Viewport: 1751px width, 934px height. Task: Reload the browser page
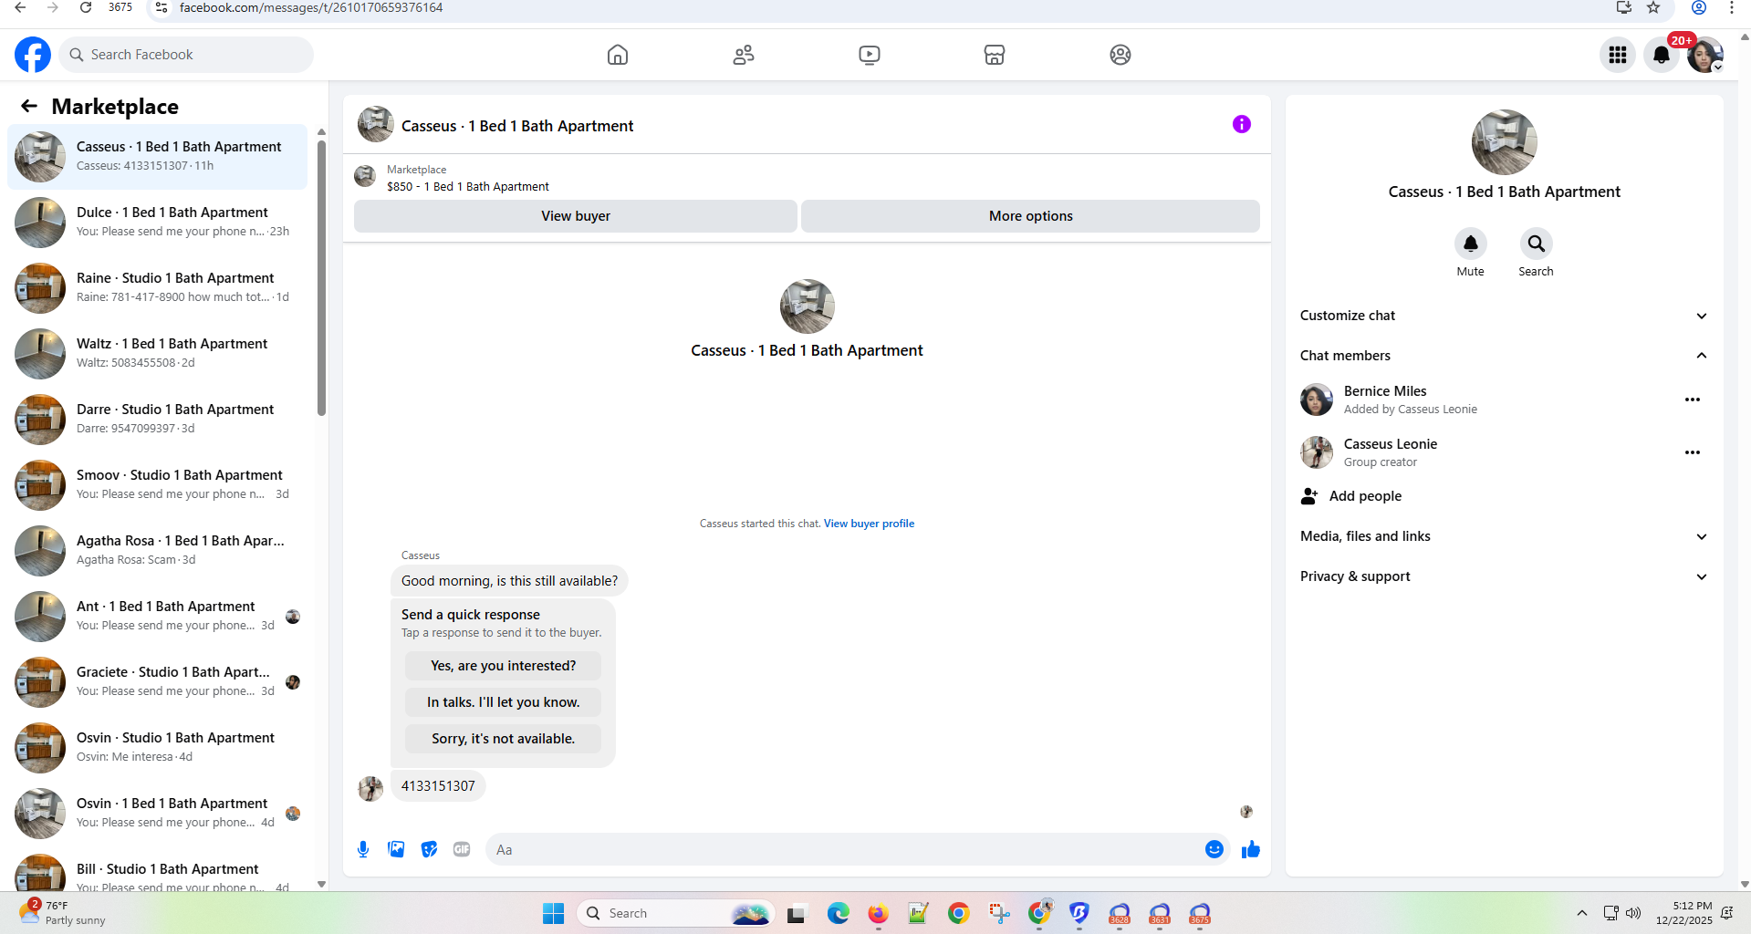pyautogui.click(x=86, y=7)
